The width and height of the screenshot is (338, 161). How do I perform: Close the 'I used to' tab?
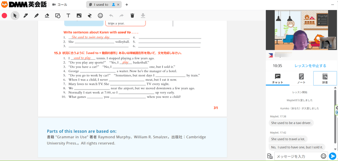[118, 4]
